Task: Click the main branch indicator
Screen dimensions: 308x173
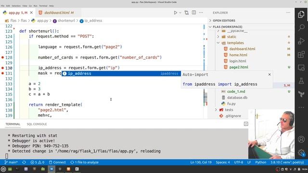Action: click(11, 162)
